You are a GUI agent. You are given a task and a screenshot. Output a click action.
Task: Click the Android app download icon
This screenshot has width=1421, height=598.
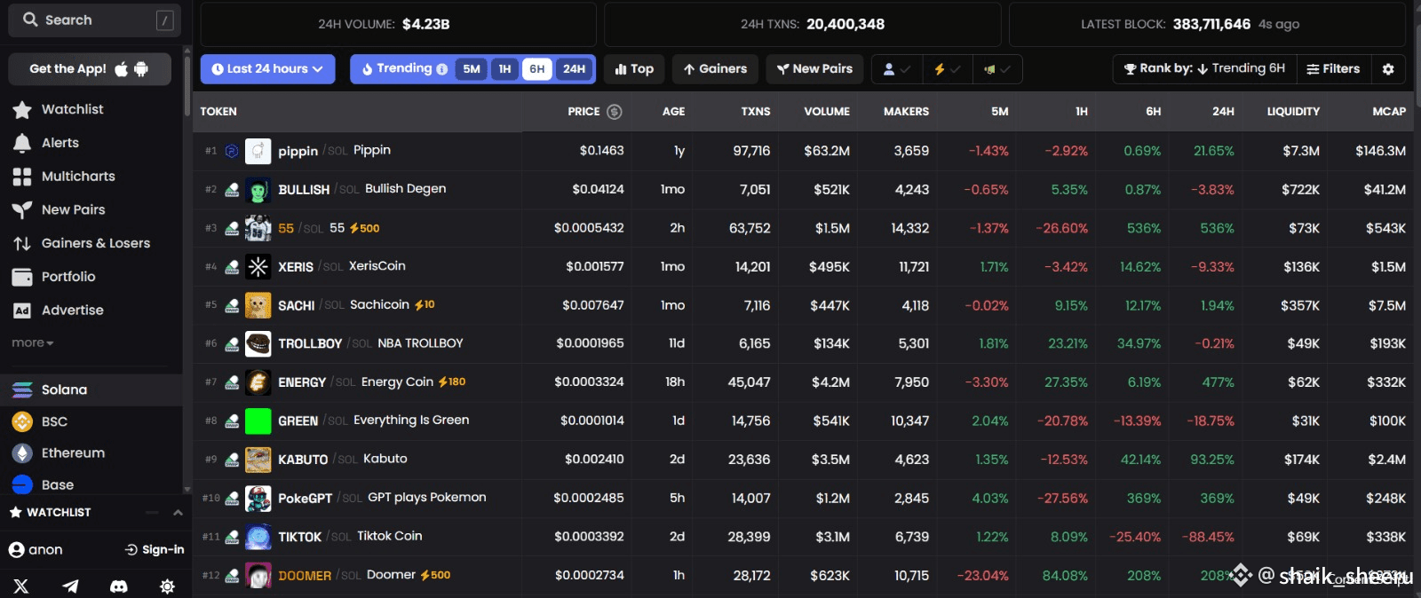pos(141,69)
